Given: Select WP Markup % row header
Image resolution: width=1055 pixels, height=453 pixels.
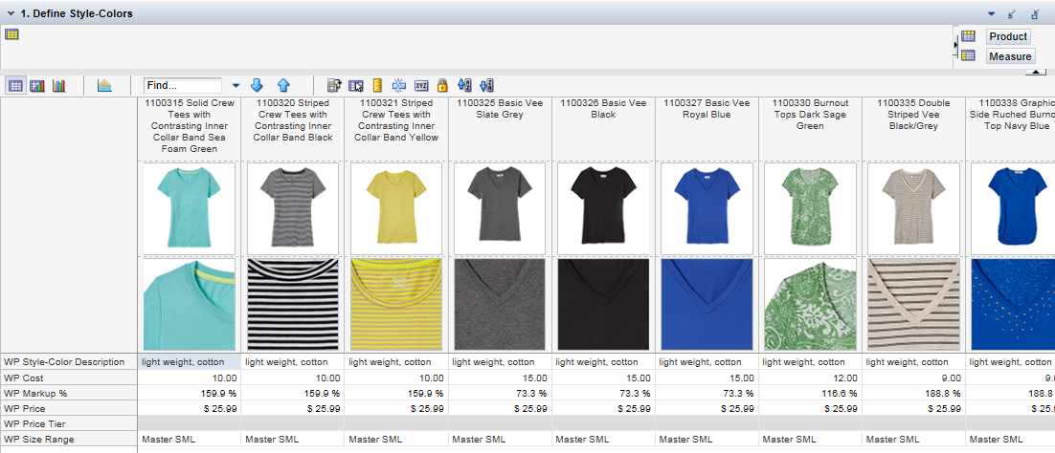Looking at the screenshot, I should pos(69,393).
